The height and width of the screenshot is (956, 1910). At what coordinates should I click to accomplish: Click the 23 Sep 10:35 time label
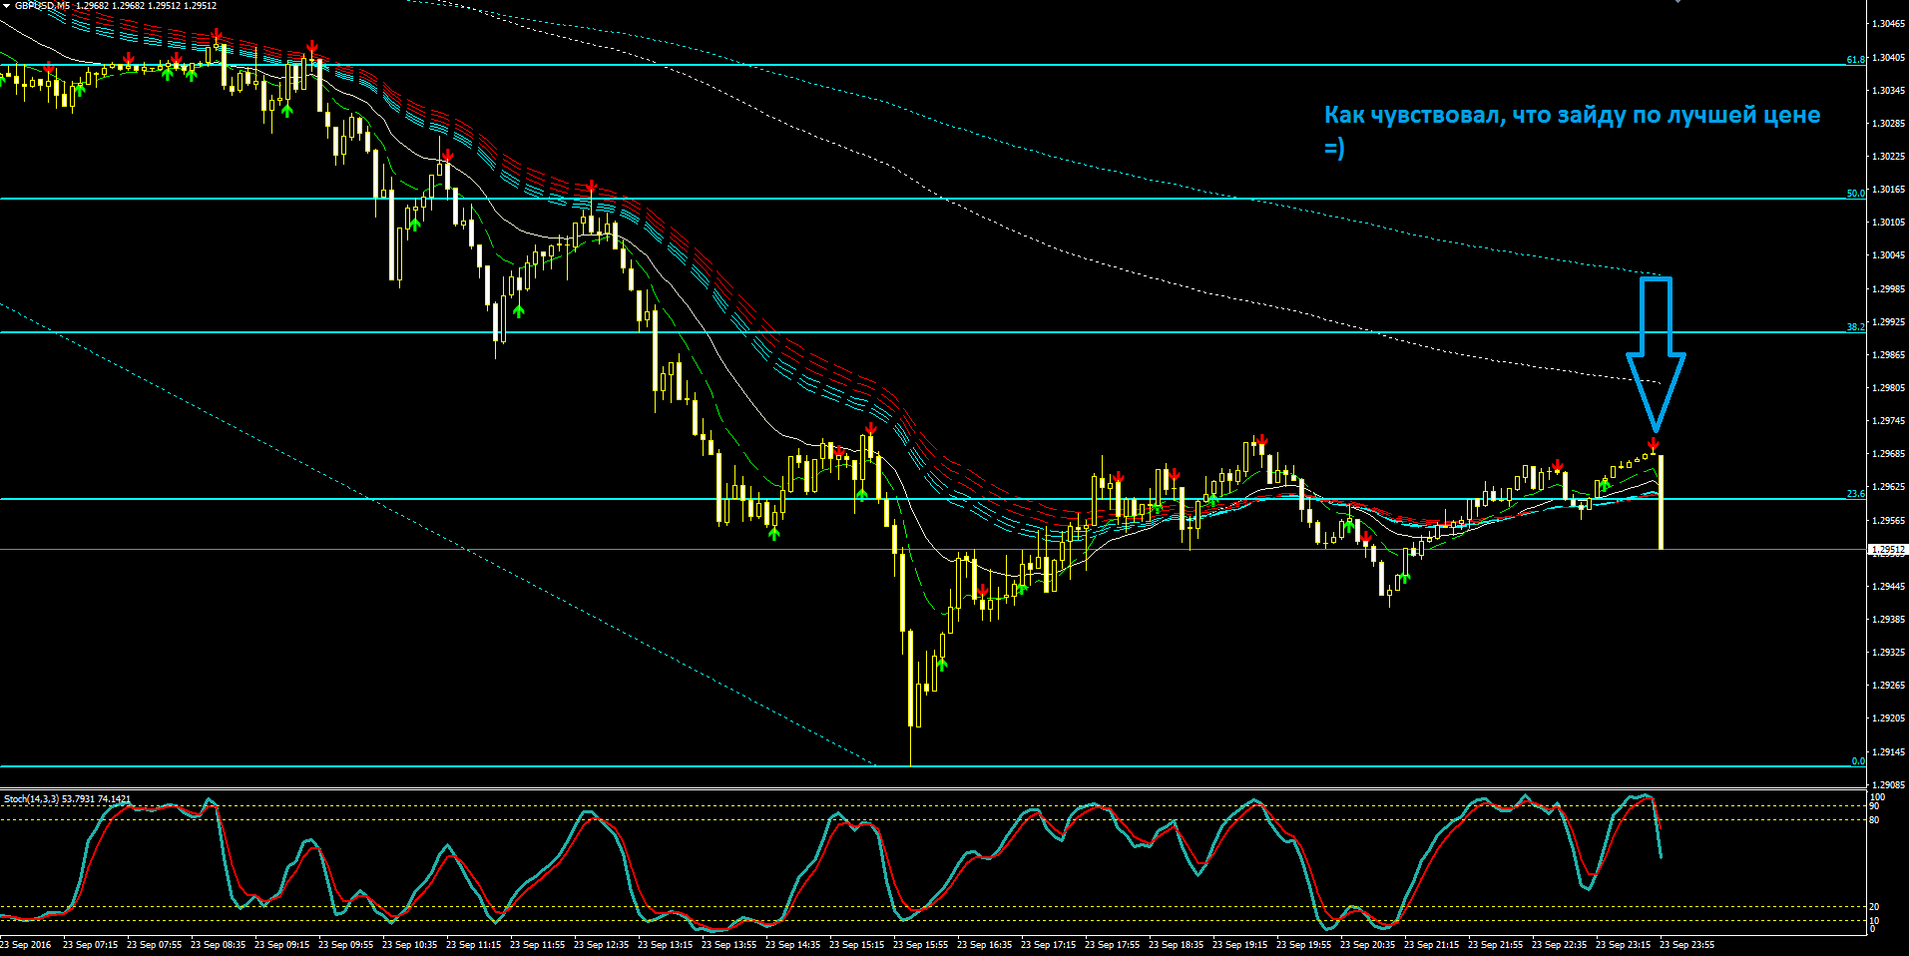409,945
